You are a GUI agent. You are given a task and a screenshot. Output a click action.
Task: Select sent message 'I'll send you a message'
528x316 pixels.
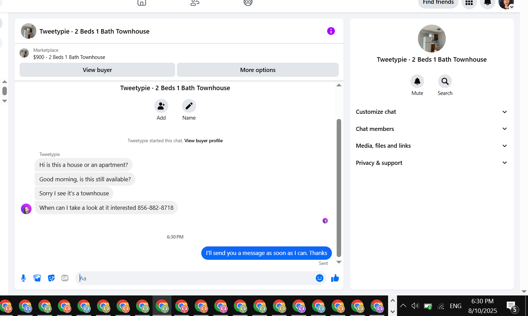266,253
